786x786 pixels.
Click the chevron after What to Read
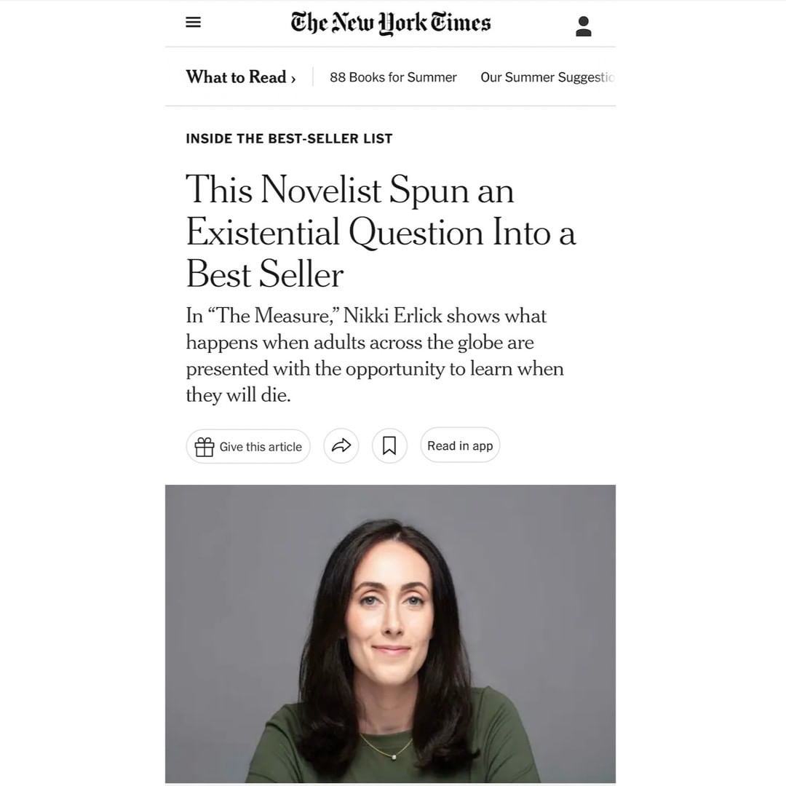293,79
